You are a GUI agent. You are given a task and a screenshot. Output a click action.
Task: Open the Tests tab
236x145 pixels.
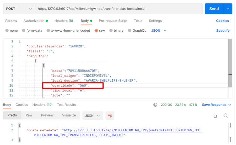tap(138, 21)
